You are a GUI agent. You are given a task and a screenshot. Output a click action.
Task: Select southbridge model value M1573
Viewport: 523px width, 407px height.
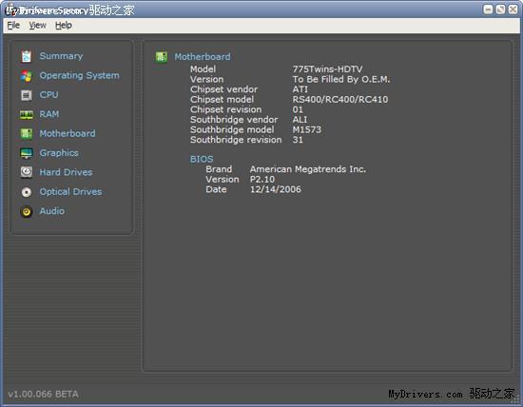coord(306,129)
